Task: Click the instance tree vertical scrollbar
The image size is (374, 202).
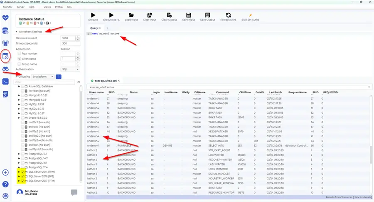Action: [x=81, y=134]
